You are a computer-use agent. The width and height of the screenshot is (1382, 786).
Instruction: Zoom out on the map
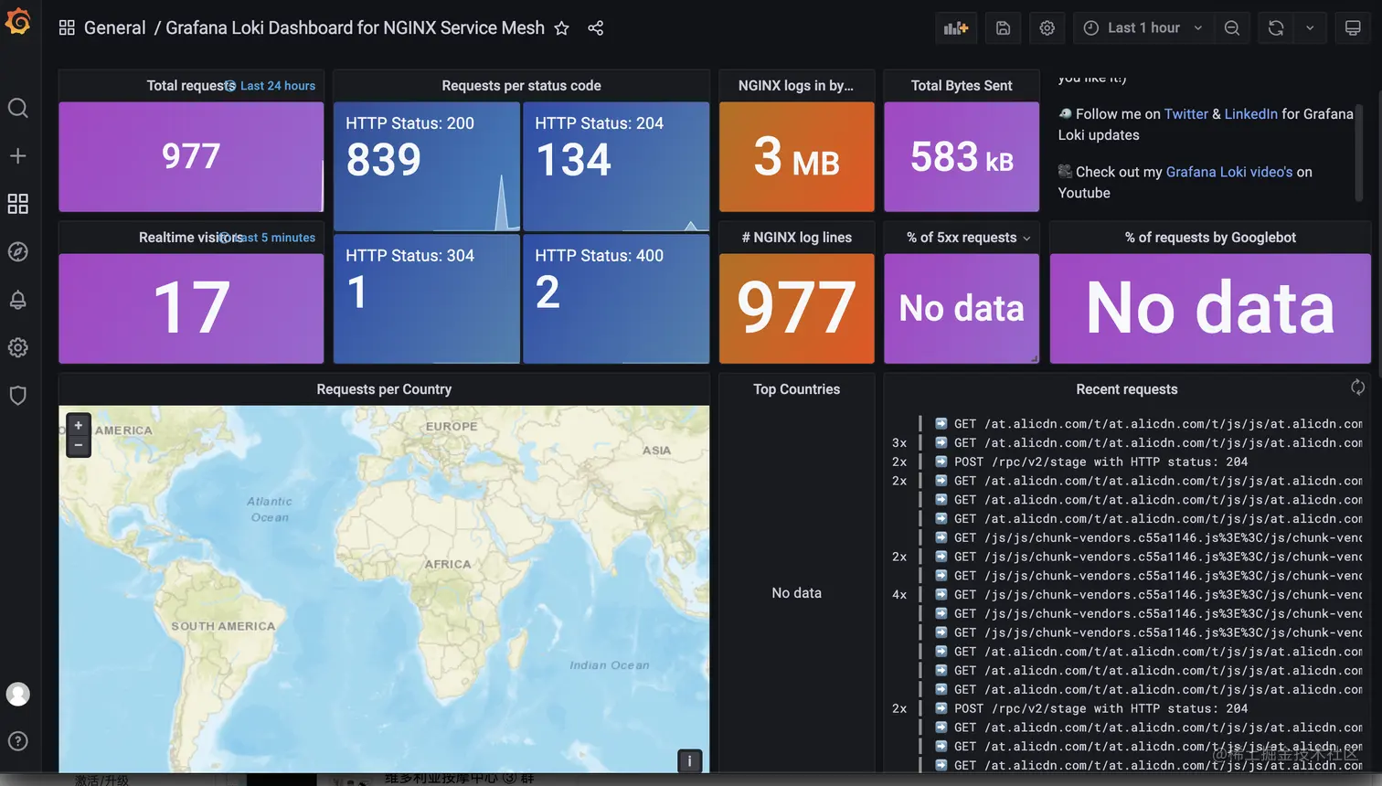tap(79, 446)
